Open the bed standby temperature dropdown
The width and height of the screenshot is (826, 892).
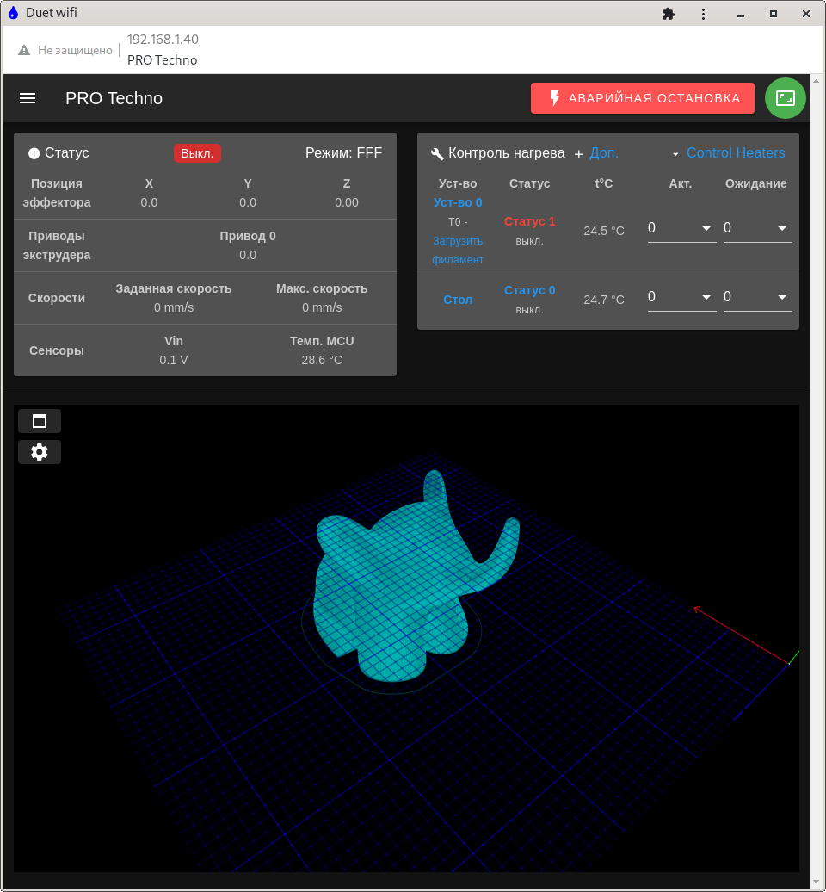pos(757,297)
